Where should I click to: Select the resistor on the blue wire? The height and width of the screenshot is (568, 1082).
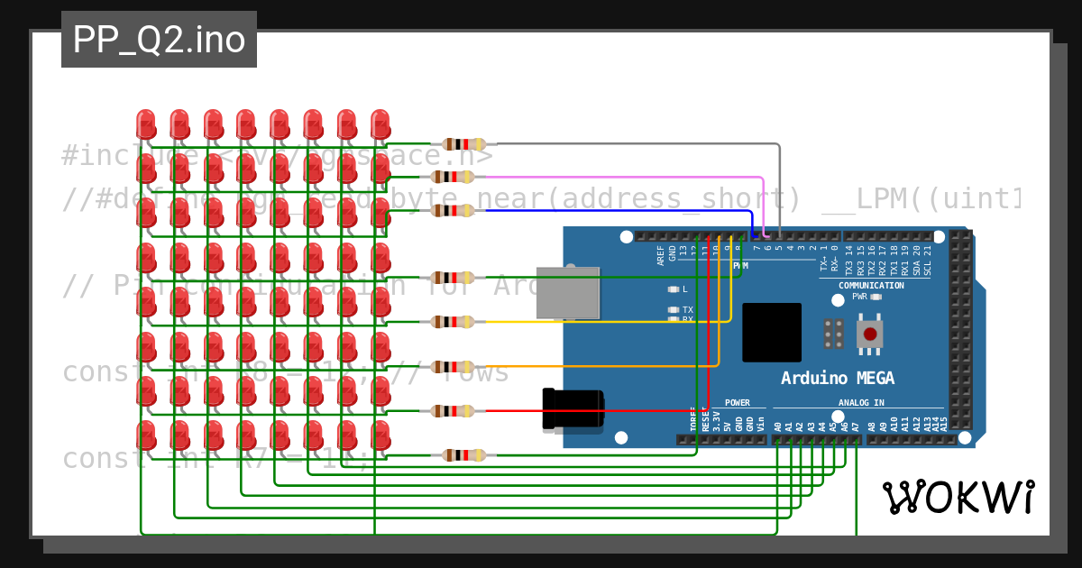(463, 210)
